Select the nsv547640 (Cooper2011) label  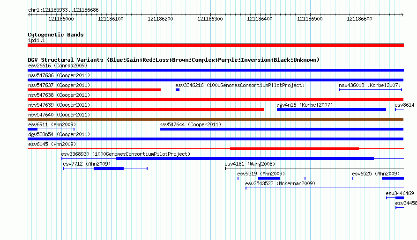pos(59,115)
